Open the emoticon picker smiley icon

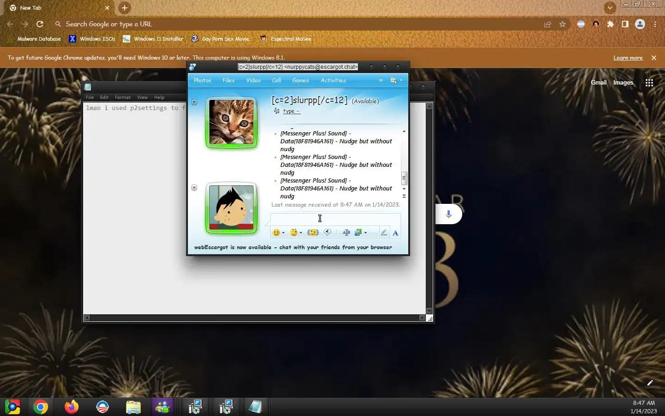click(276, 232)
